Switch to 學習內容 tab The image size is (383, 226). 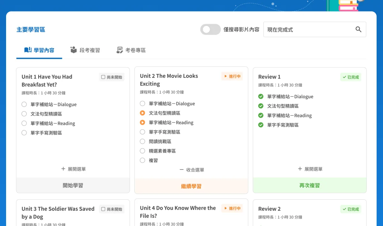(x=39, y=50)
